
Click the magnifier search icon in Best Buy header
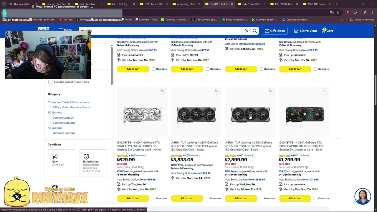(255, 31)
